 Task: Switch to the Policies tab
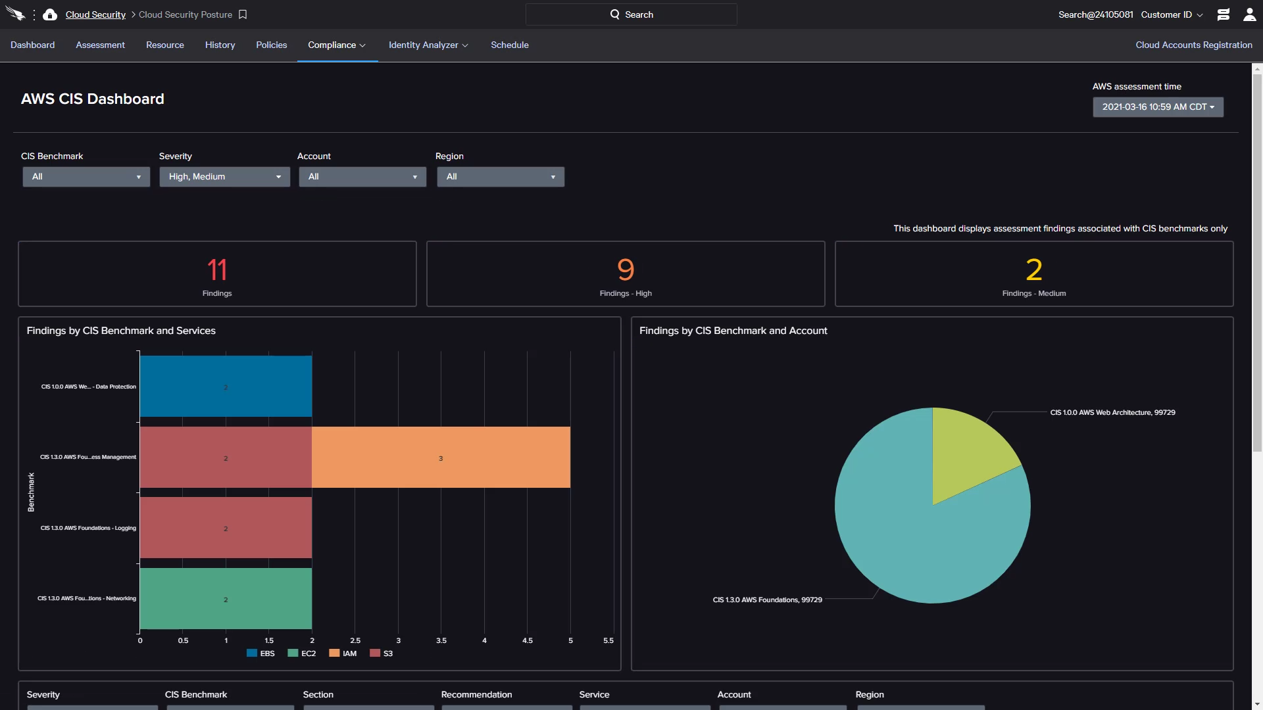[272, 45]
